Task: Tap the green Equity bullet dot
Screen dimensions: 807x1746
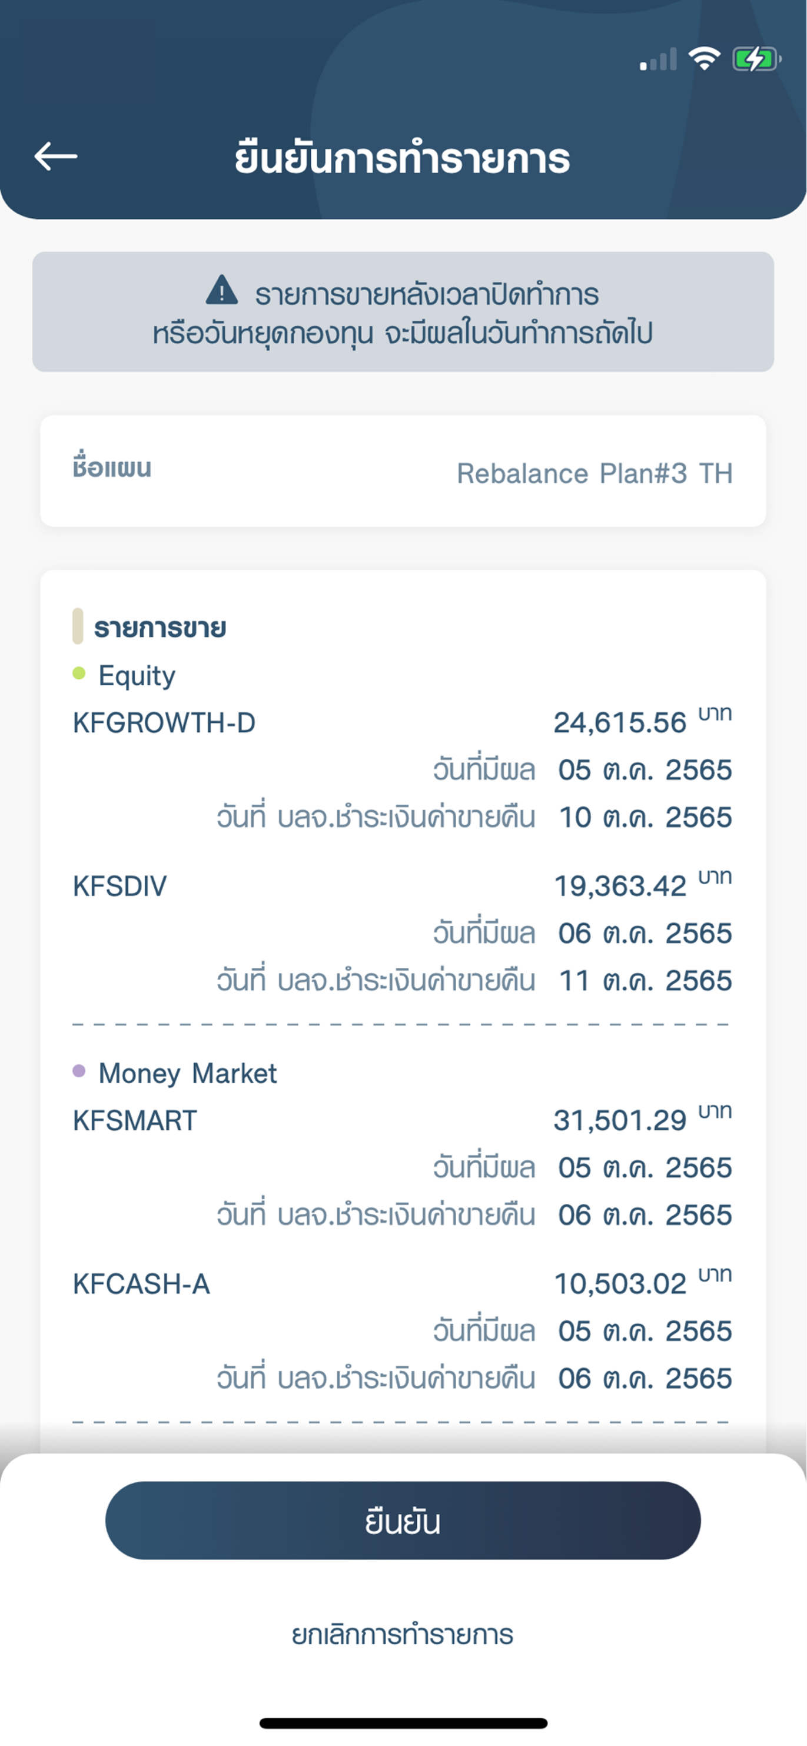Action: tap(79, 673)
